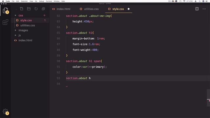Collapse all folders in the explorer
Viewport: 210px width, 118px height.
43,9
